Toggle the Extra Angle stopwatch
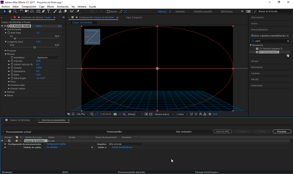The image size is (293, 174). coord(12,78)
